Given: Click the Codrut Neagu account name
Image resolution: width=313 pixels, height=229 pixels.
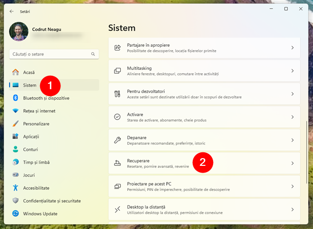Looking at the screenshot, I should click(46, 29).
